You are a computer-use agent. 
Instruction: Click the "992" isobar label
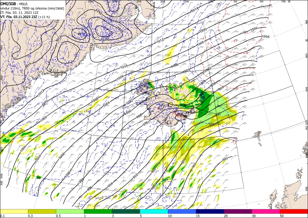(x=135, y=176)
